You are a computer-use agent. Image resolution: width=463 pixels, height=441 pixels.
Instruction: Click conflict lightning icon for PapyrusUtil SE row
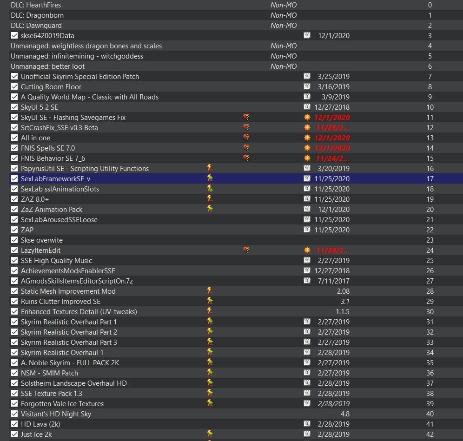(210, 168)
